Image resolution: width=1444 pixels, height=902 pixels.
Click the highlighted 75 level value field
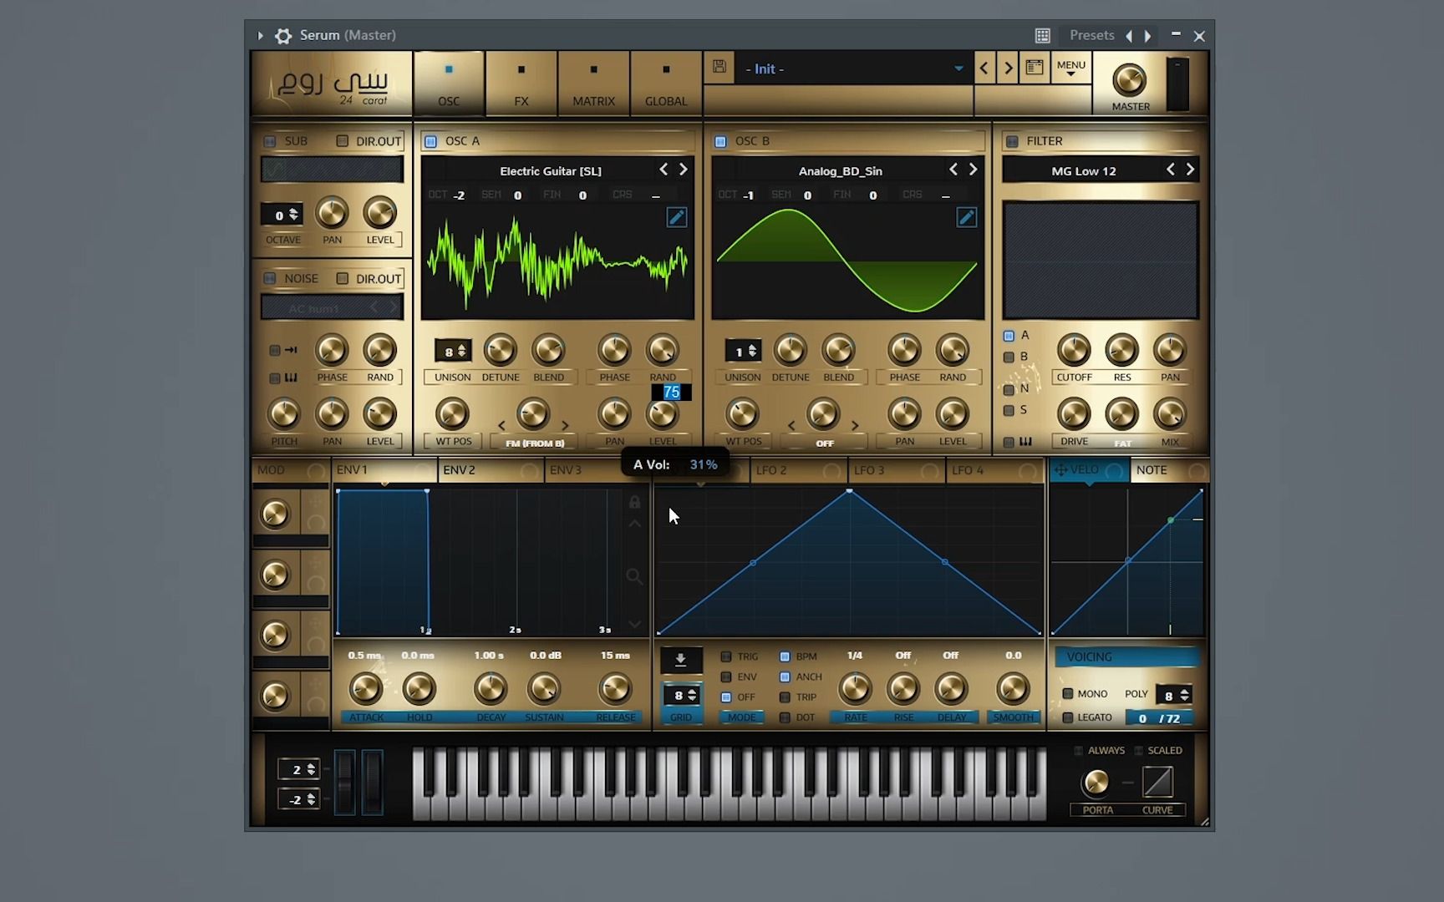(672, 392)
